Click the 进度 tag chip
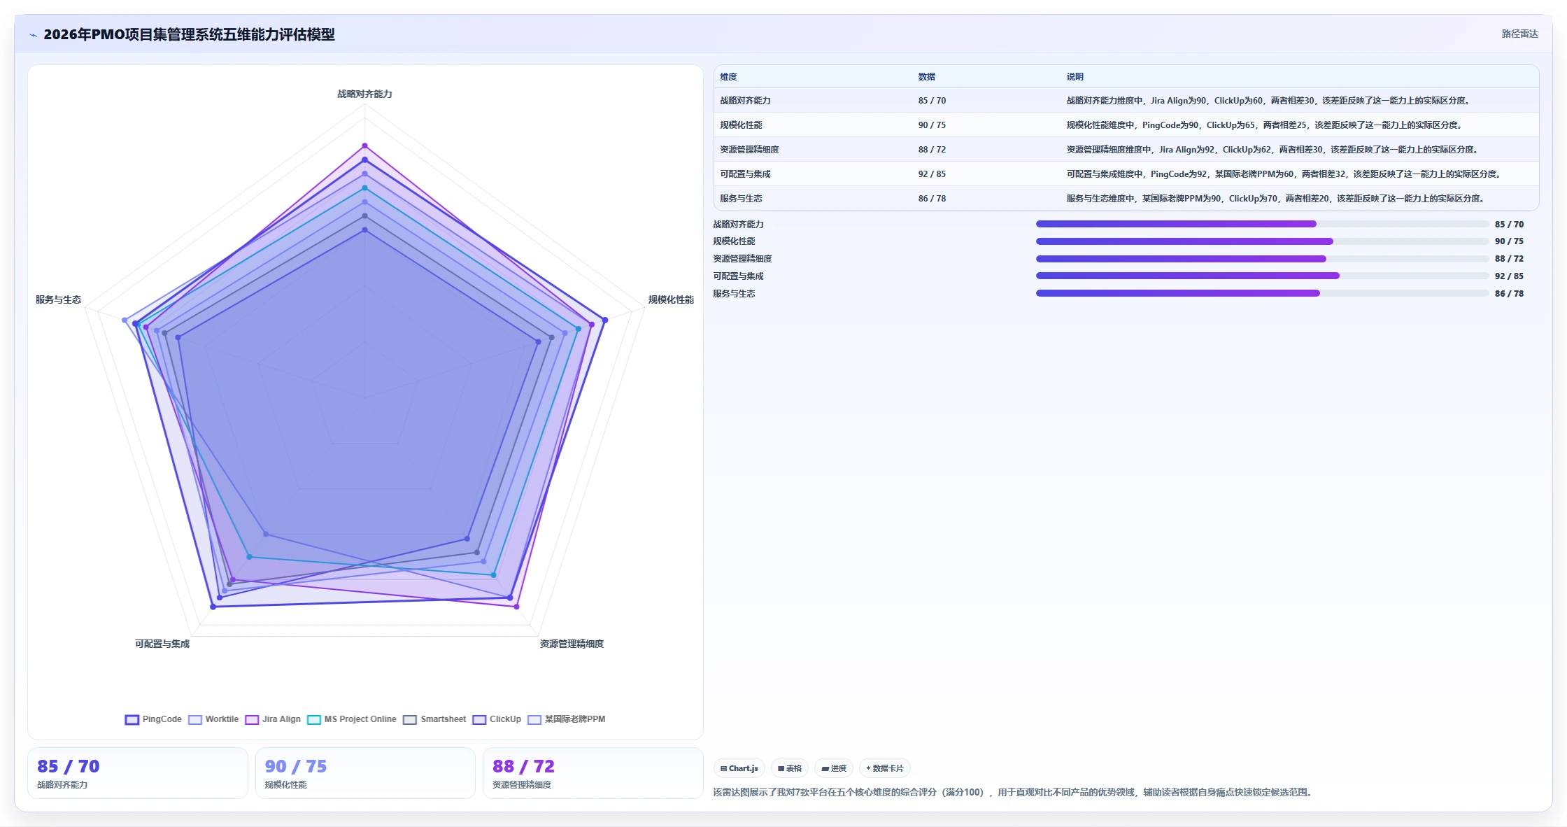Screen dimensions: 1567x827 point(834,768)
